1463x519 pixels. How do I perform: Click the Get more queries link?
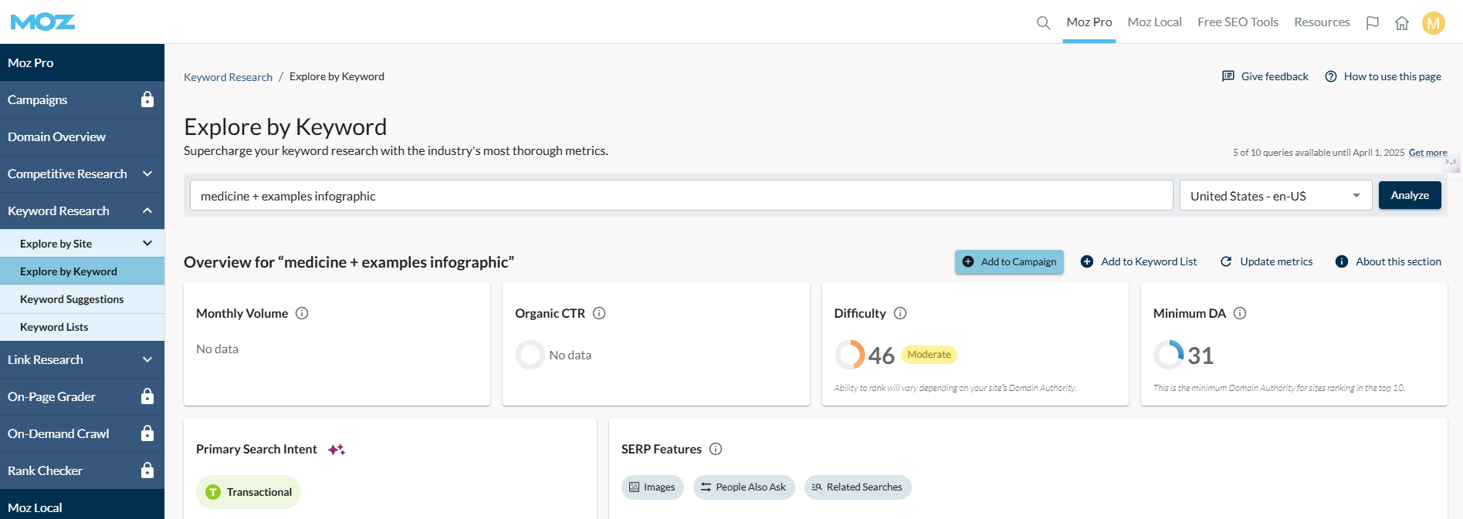click(1427, 153)
